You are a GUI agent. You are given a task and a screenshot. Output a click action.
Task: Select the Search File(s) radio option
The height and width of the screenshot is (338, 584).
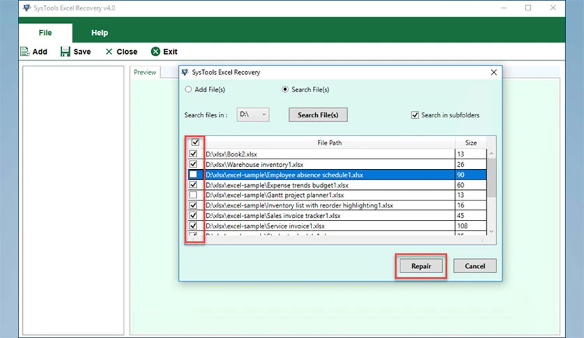[x=285, y=89]
